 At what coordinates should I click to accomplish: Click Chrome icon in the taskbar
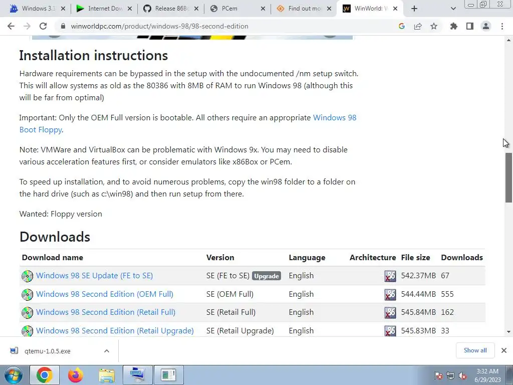[x=45, y=375]
